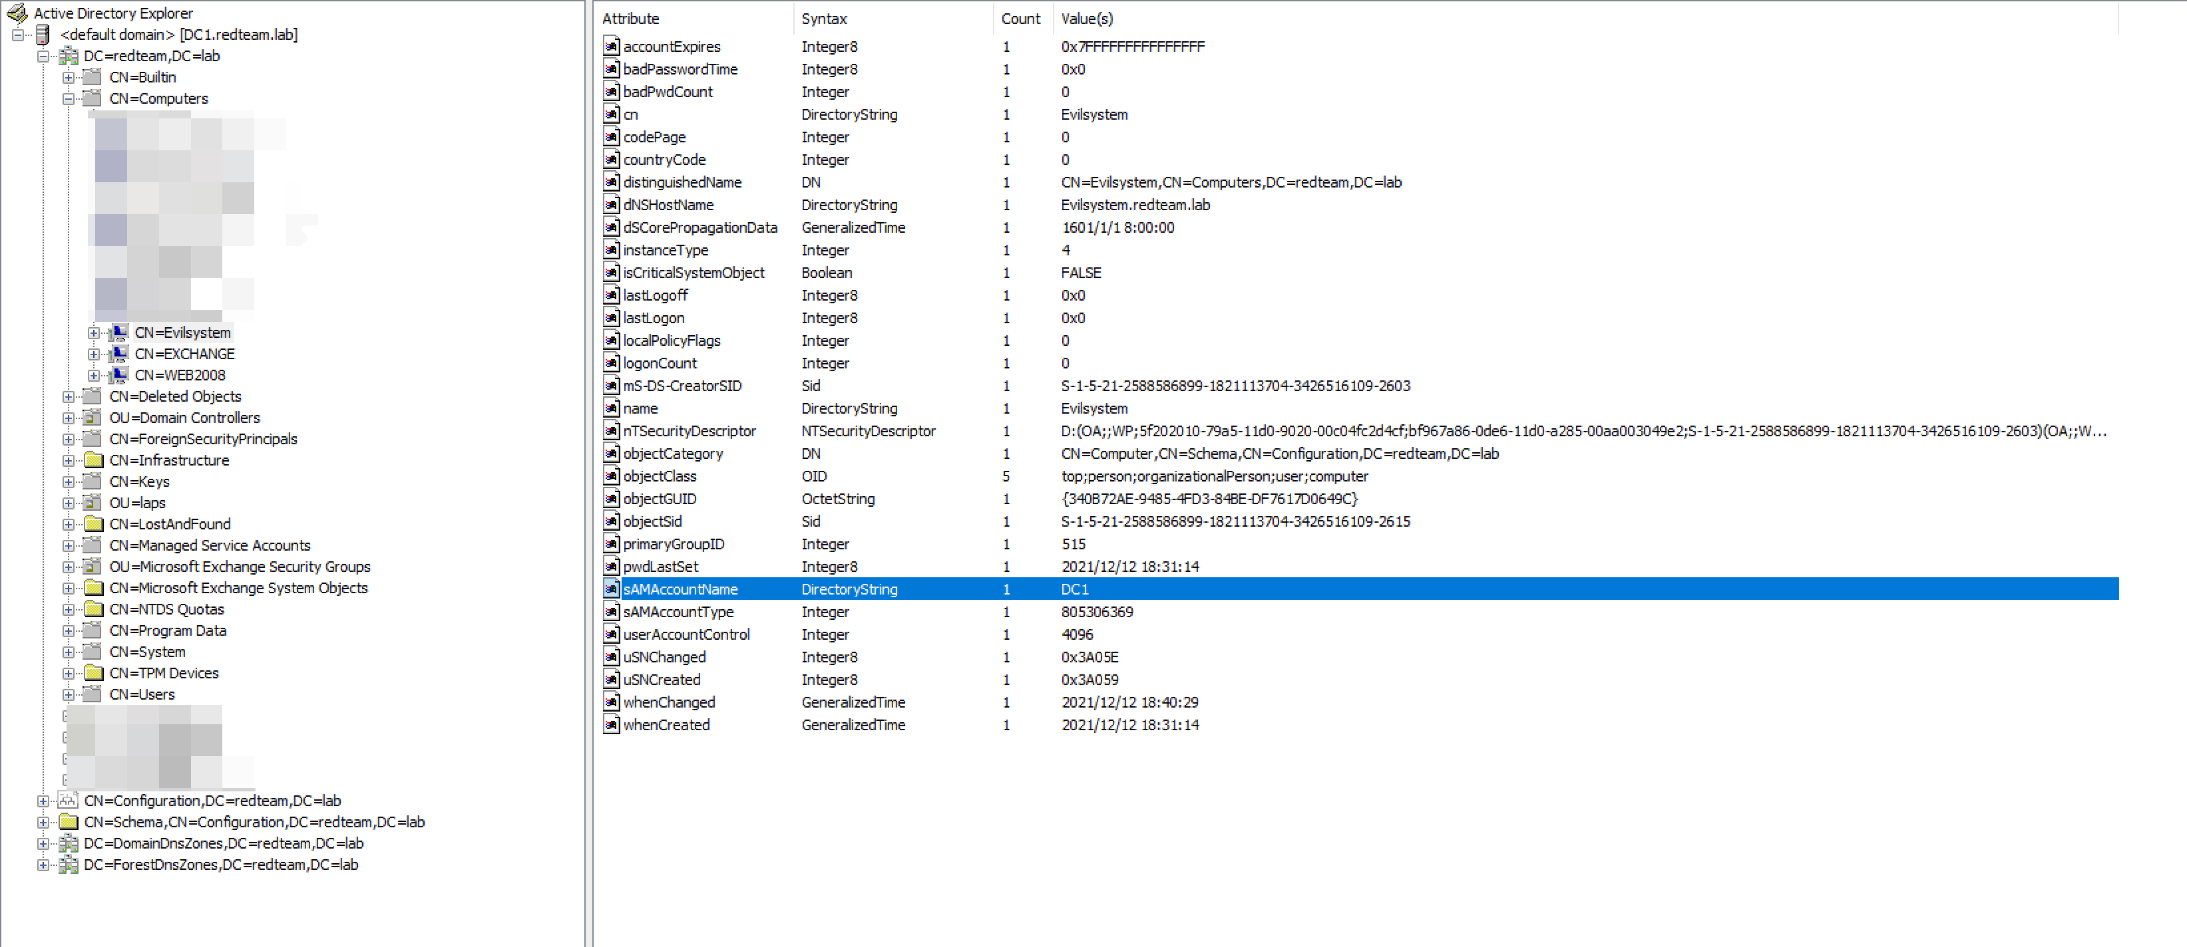
Task: Expand the CN=Users container
Action: [68, 694]
